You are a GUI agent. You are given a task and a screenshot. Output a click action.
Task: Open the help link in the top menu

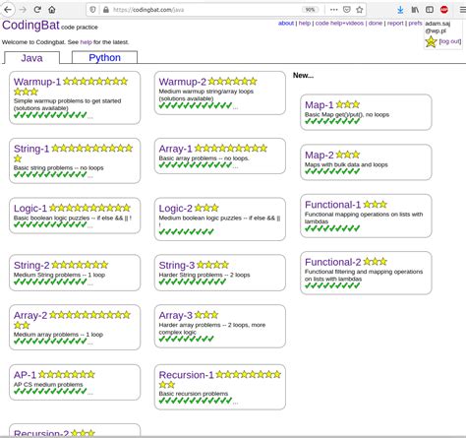pos(305,23)
